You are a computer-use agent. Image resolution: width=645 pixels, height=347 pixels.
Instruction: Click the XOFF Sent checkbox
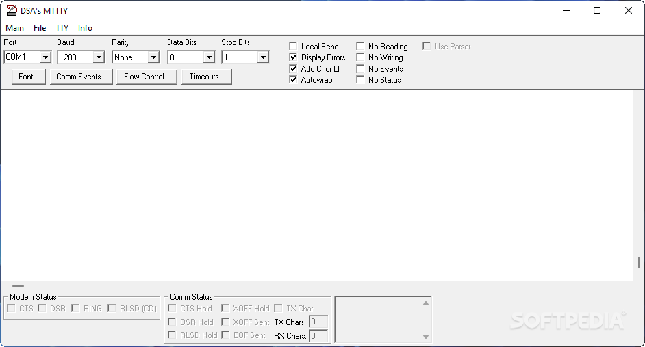point(225,322)
